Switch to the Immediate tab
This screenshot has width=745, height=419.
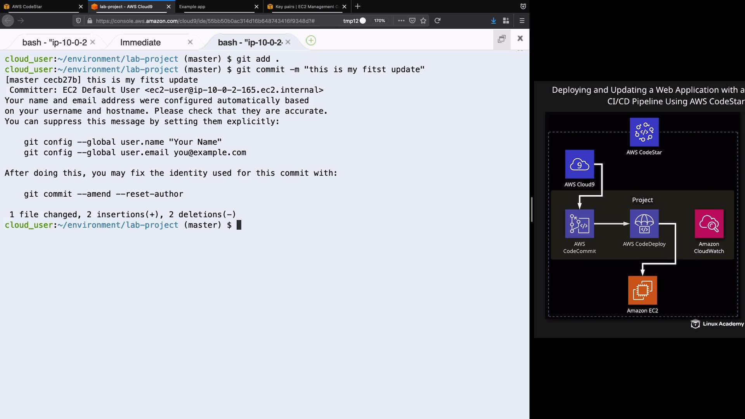[x=140, y=42]
